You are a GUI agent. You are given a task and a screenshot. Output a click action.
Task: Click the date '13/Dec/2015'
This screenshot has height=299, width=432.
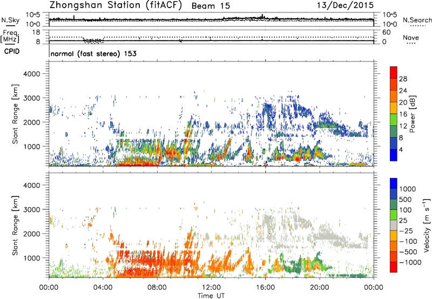[345, 5]
